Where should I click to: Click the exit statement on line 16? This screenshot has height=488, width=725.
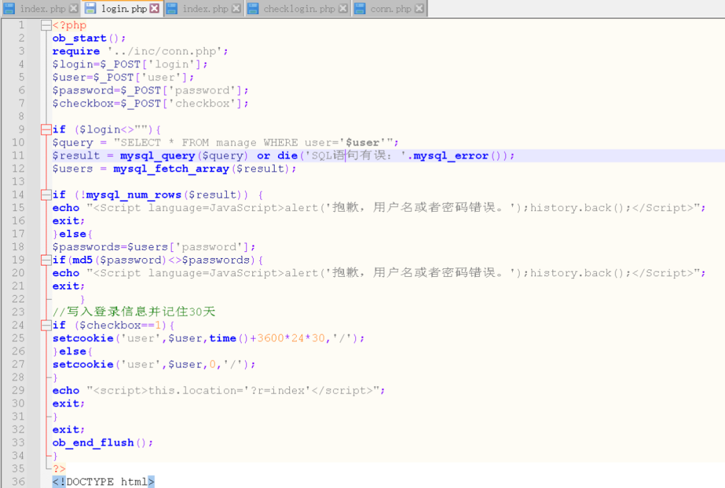tap(68, 221)
